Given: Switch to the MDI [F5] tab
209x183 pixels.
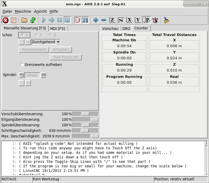Looking at the screenshot, I should pyautogui.click(x=58, y=28).
